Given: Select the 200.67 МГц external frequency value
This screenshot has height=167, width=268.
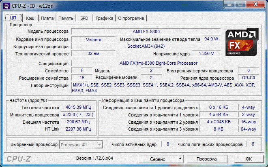Looking at the screenshot, I should (x=78, y=122).
